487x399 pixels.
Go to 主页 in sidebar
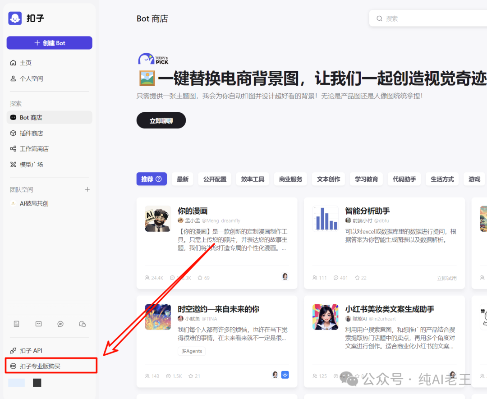click(50, 63)
